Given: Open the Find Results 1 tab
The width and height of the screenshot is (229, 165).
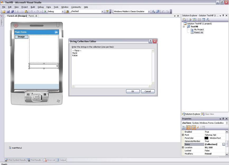Looking at the screenshot, I should (35, 160).
